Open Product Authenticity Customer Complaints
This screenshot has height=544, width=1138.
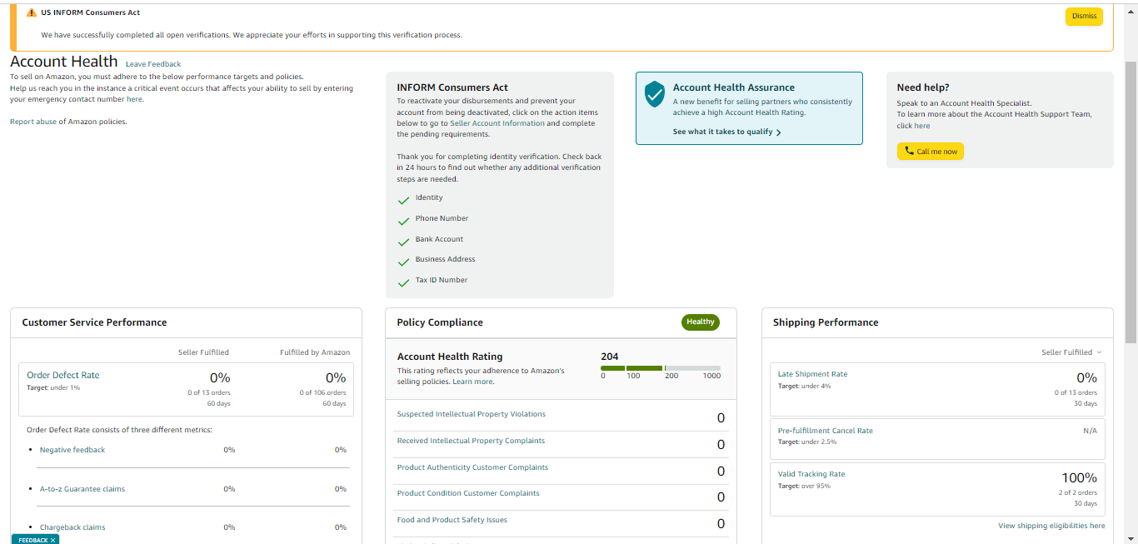pyautogui.click(x=473, y=467)
